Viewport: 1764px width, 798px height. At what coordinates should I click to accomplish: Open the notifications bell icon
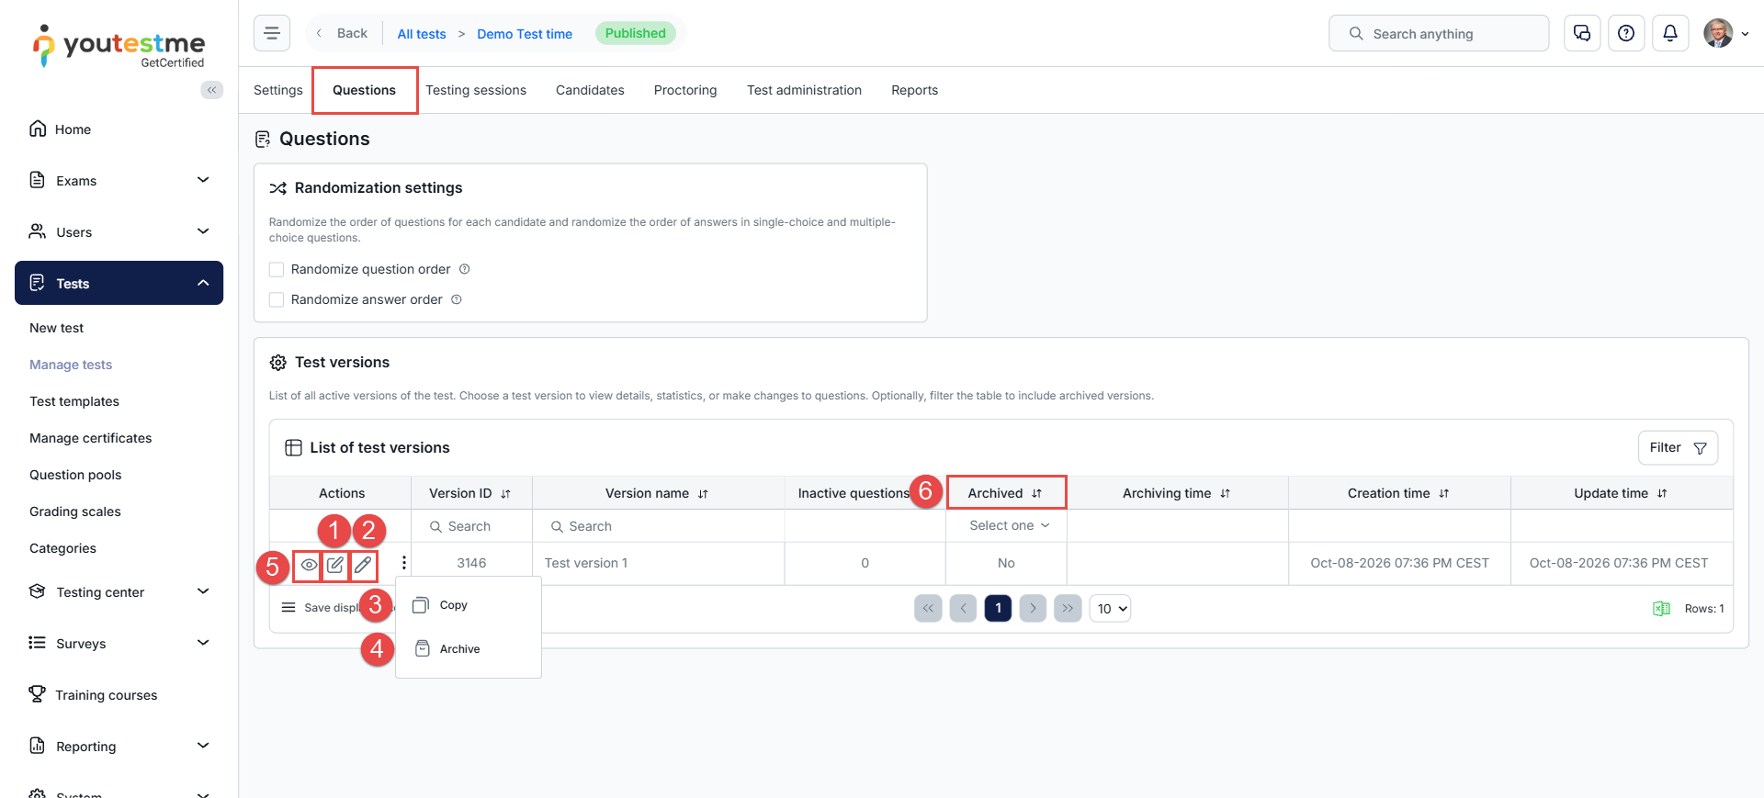[1670, 33]
